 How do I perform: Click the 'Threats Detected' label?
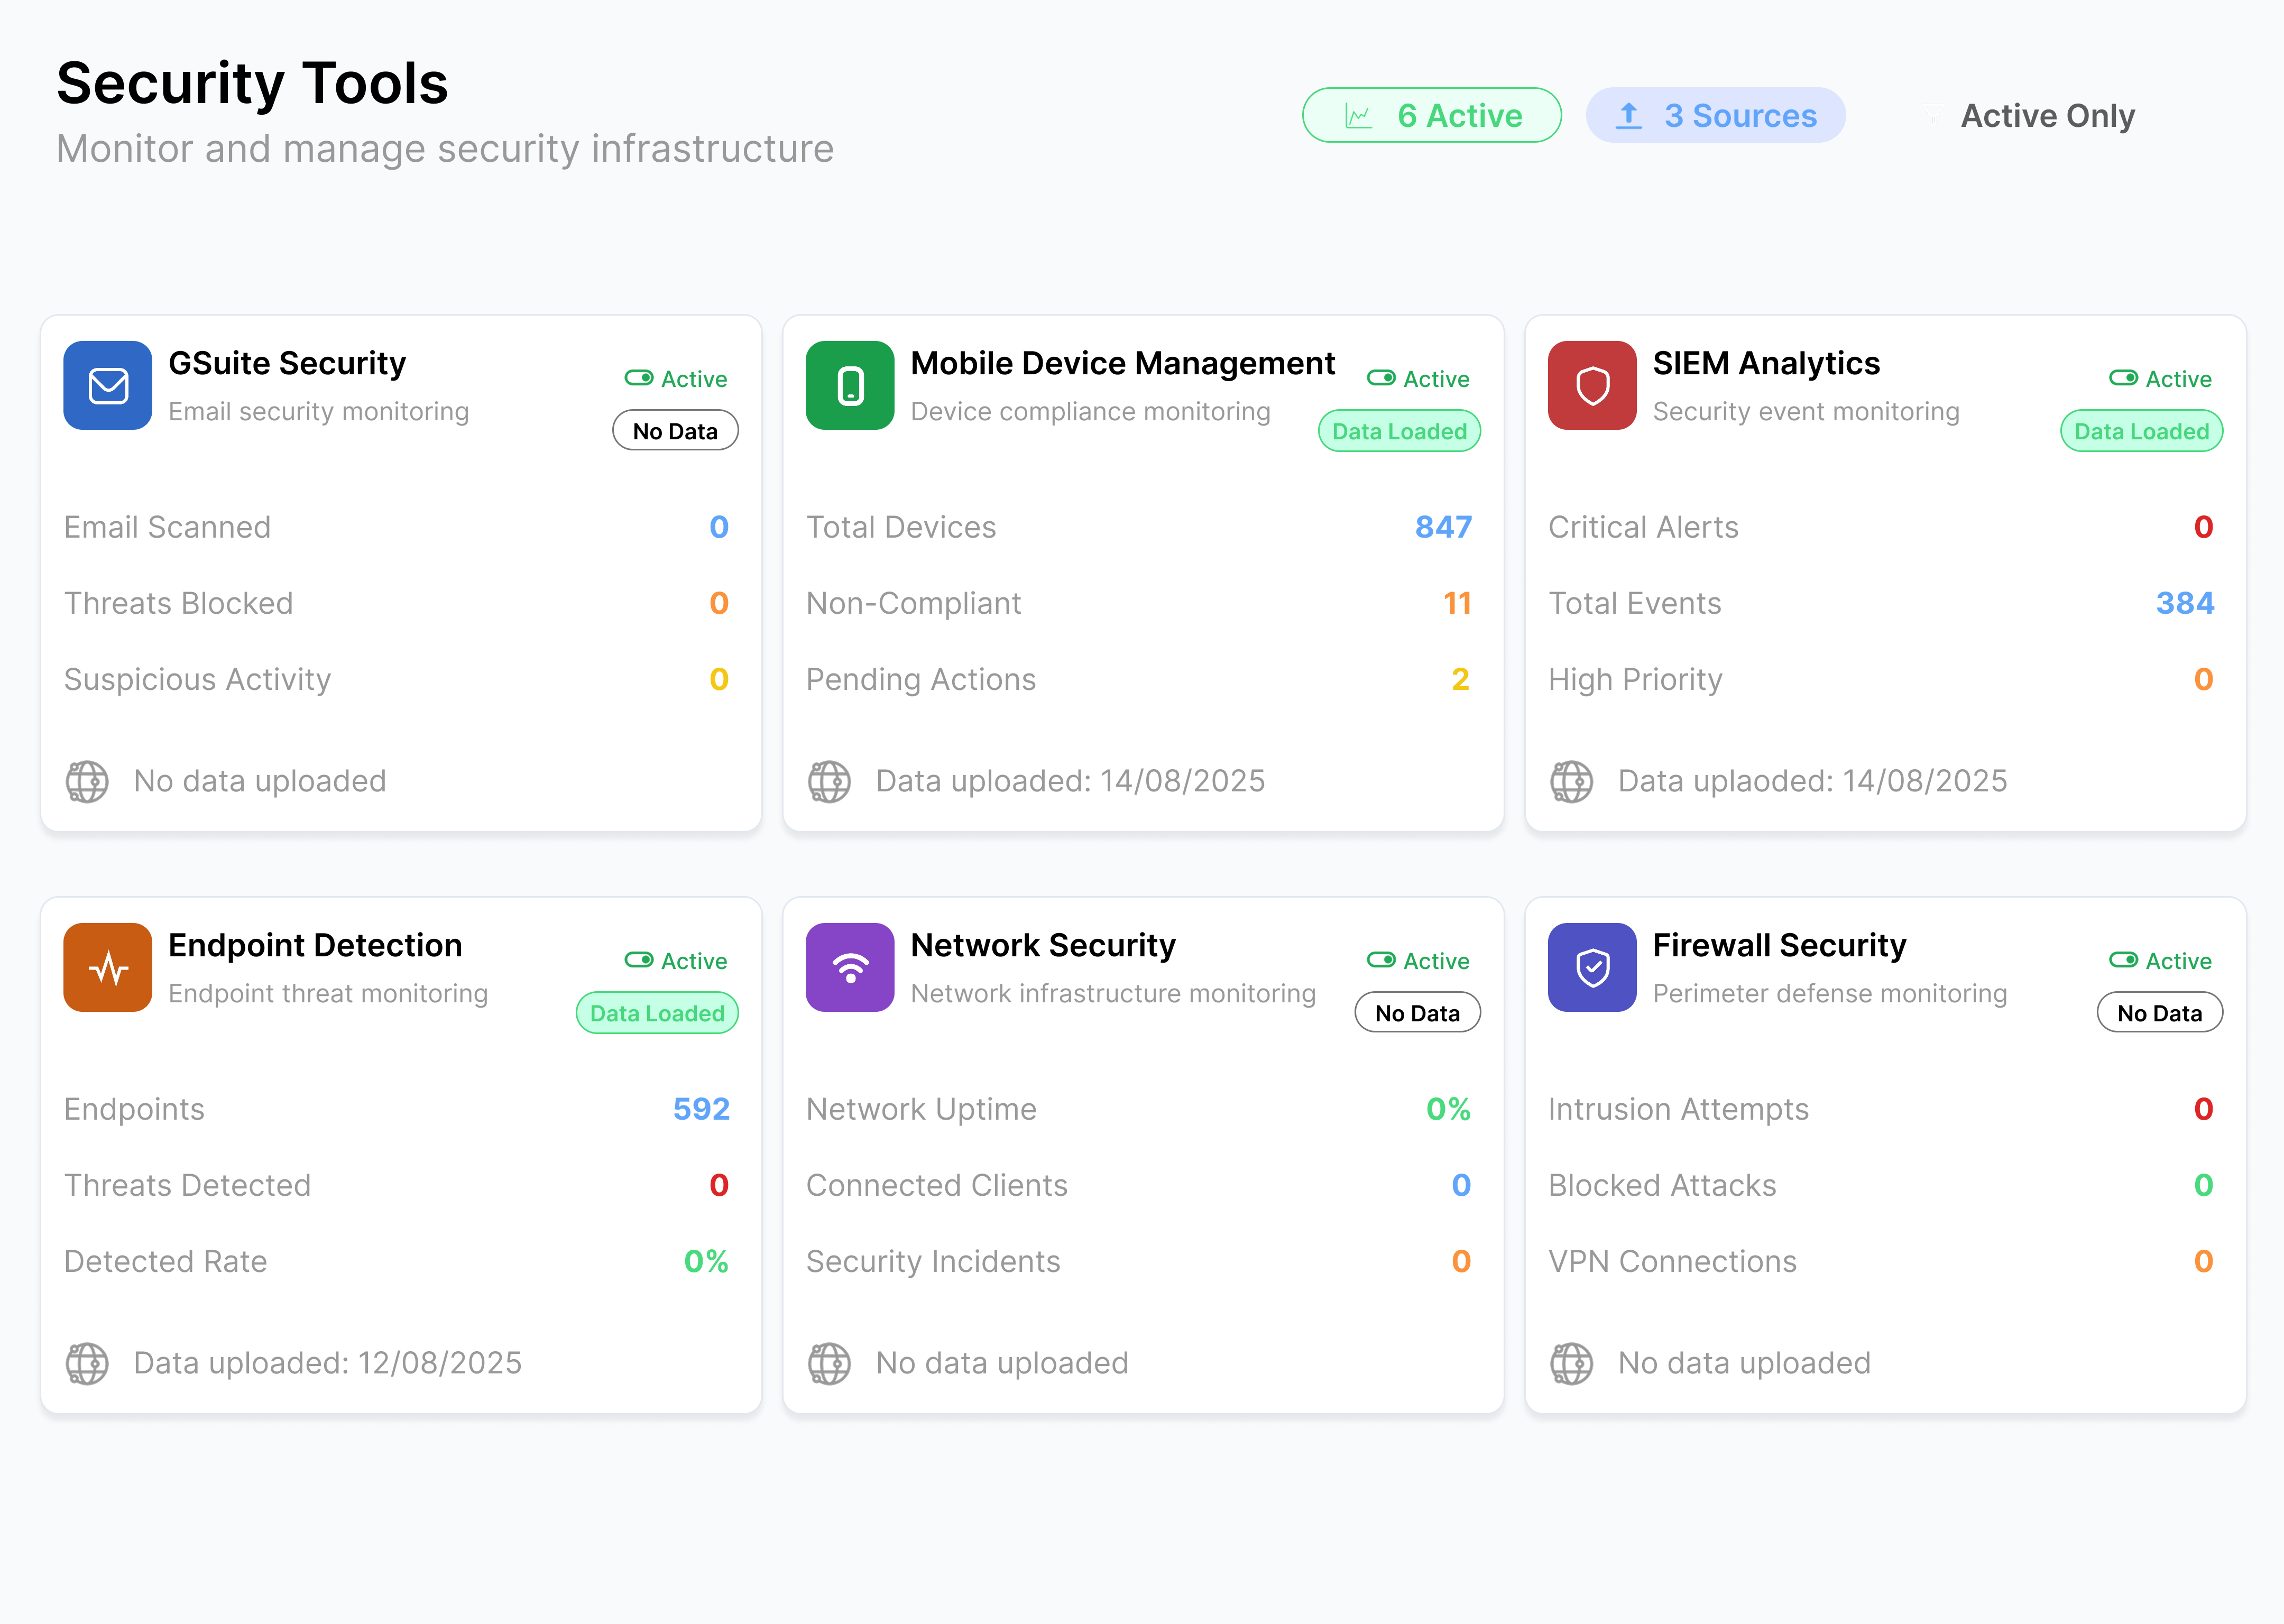[188, 1185]
